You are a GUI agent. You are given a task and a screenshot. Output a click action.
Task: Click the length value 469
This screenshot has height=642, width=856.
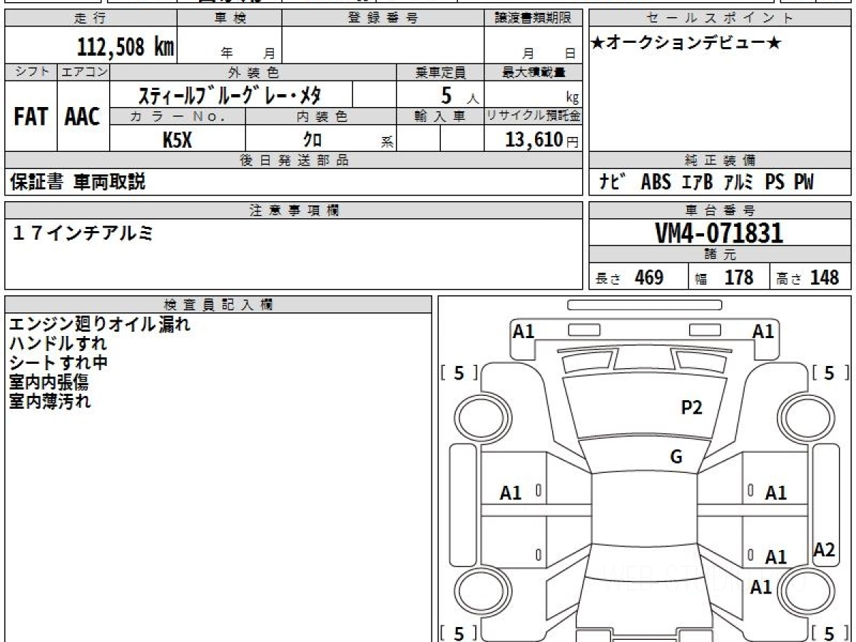649,277
